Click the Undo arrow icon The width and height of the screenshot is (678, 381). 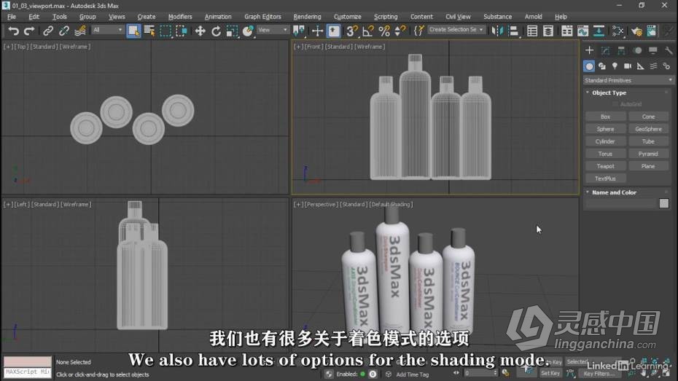point(13,31)
